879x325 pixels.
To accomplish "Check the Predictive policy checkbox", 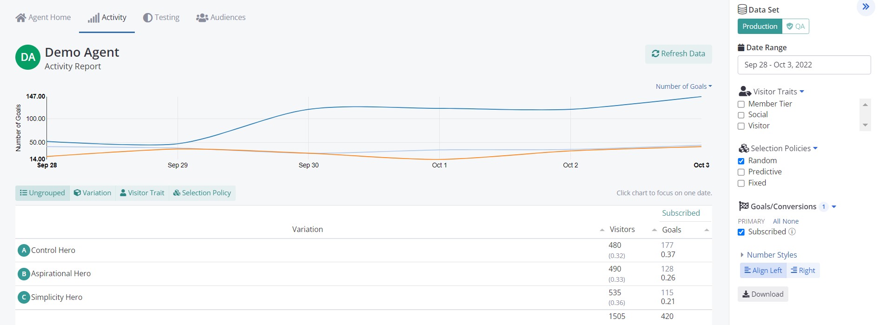I will [741, 172].
